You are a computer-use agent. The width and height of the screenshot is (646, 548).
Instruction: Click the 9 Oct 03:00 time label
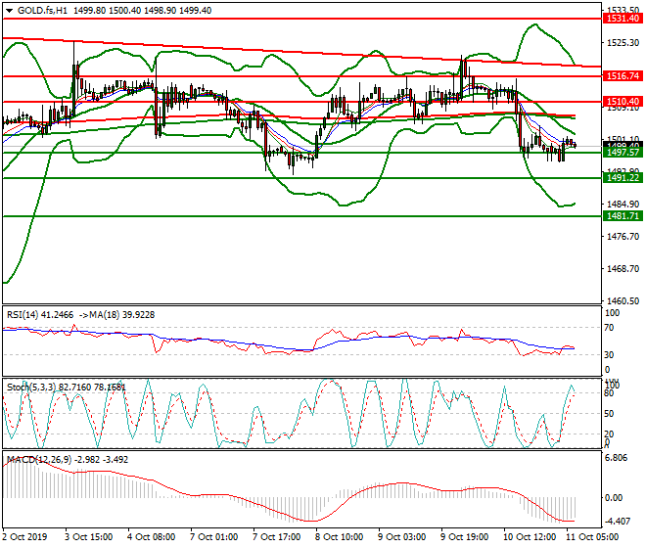pyautogui.click(x=401, y=537)
